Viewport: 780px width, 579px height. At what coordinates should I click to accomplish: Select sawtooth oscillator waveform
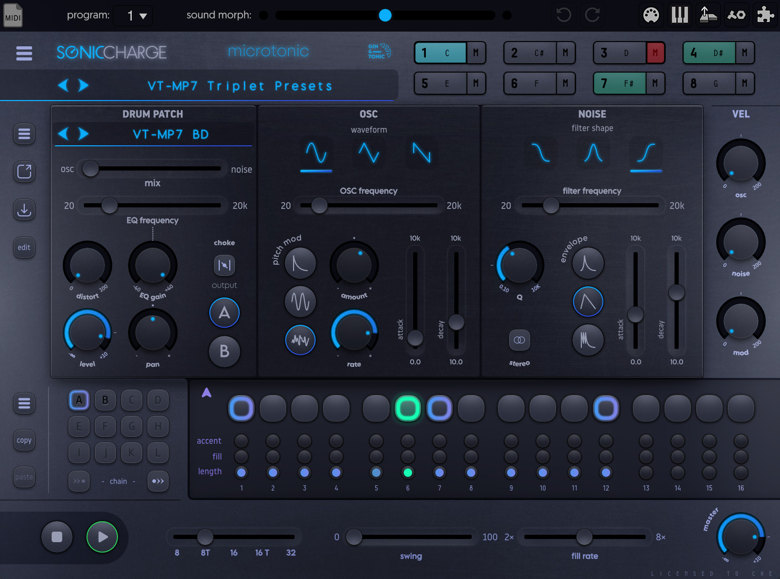point(422,153)
